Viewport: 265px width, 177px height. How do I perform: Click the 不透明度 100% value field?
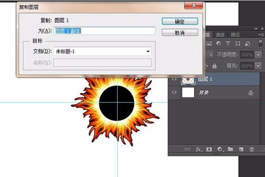pos(247,55)
